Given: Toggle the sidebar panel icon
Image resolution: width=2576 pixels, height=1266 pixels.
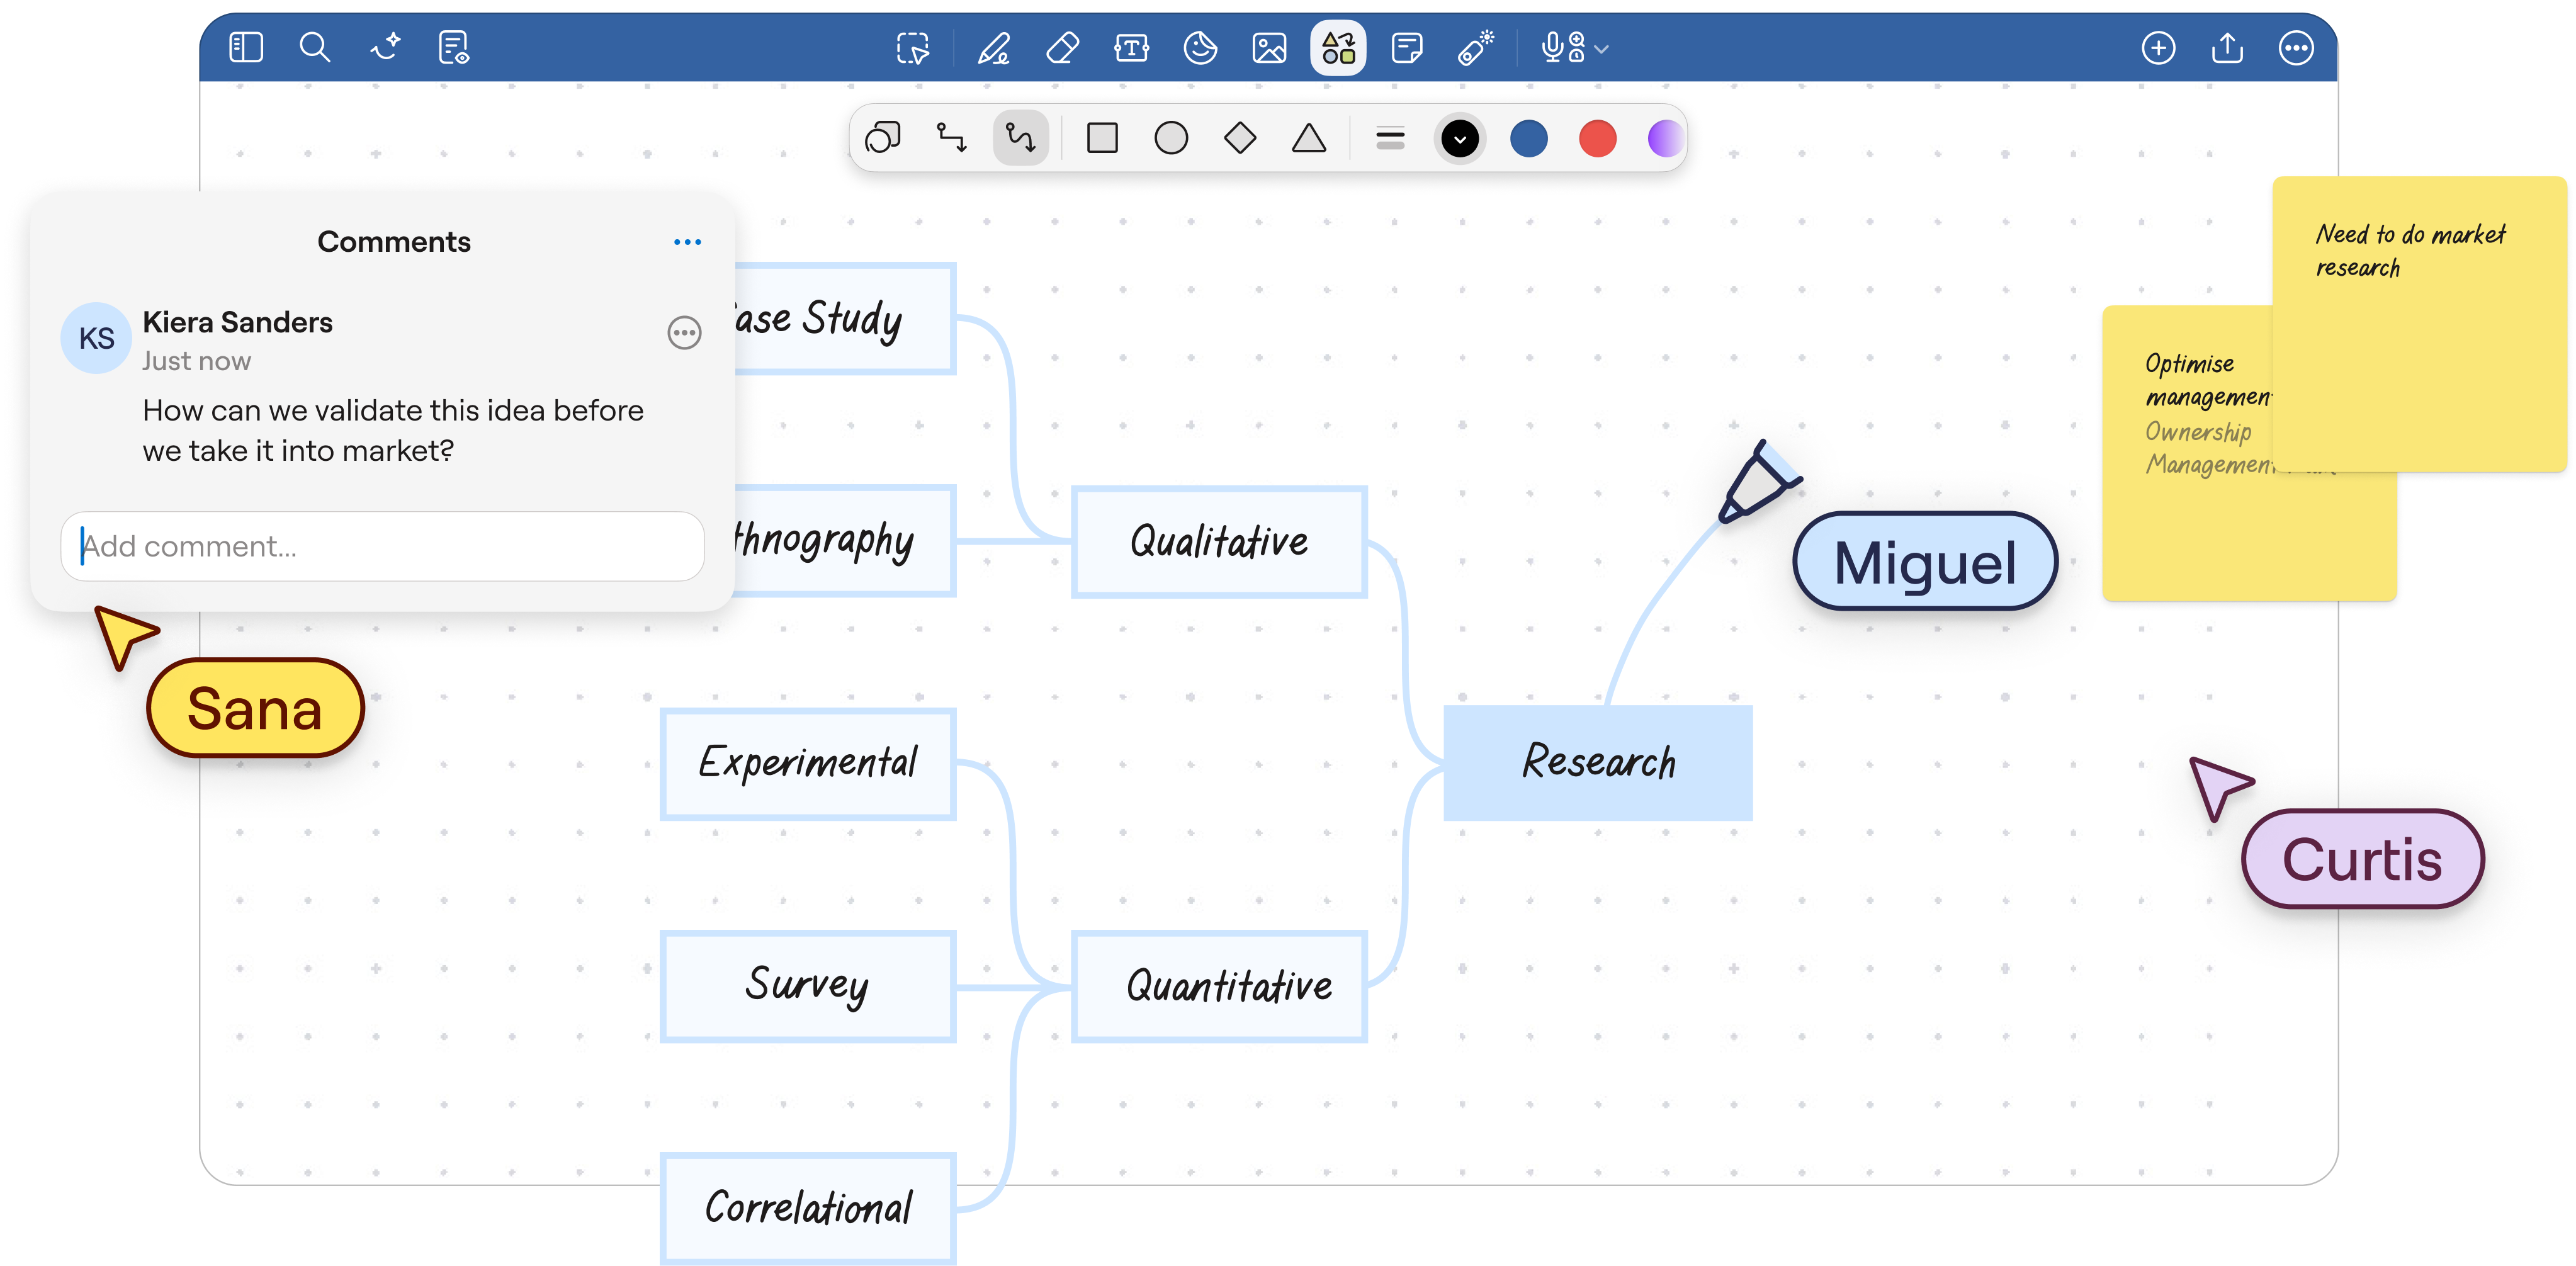Looking at the screenshot, I should [x=246, y=47].
